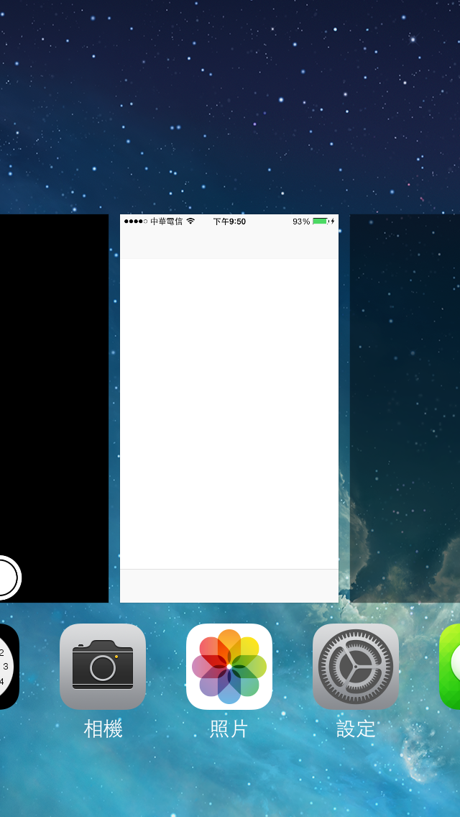
Task: Click the 設定 label under the Settings icon
Action: tap(356, 729)
